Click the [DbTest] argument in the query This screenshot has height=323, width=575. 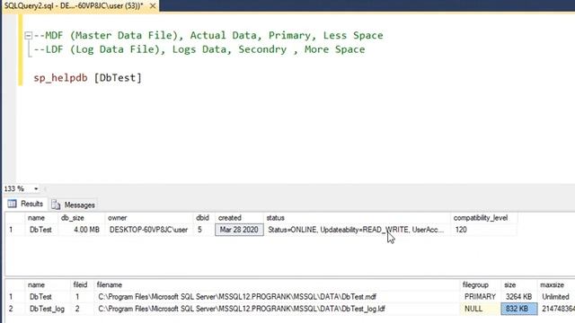(118, 78)
